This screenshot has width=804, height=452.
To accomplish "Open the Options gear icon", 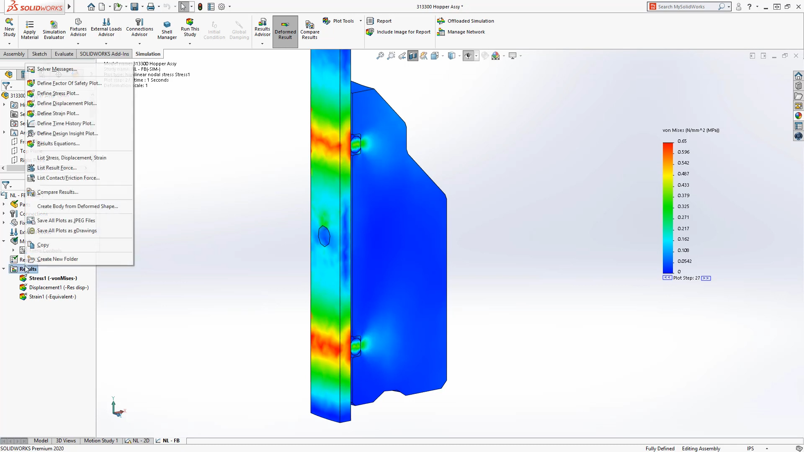I will point(222,7).
